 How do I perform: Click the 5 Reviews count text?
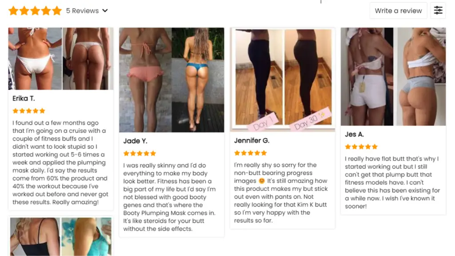click(x=82, y=11)
